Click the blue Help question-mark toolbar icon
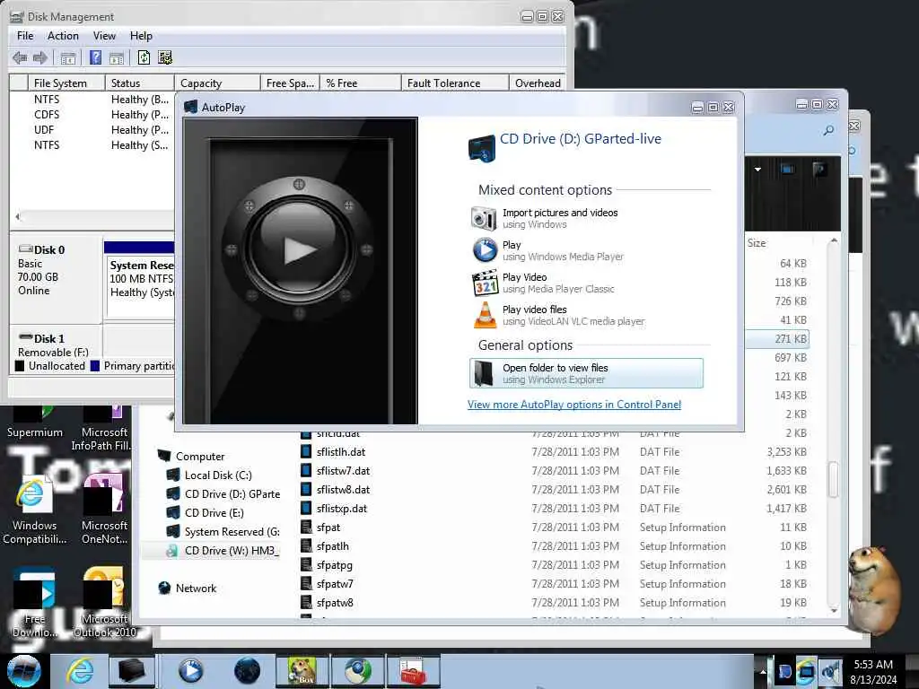Viewport: 919px width, 689px height. coord(95,57)
